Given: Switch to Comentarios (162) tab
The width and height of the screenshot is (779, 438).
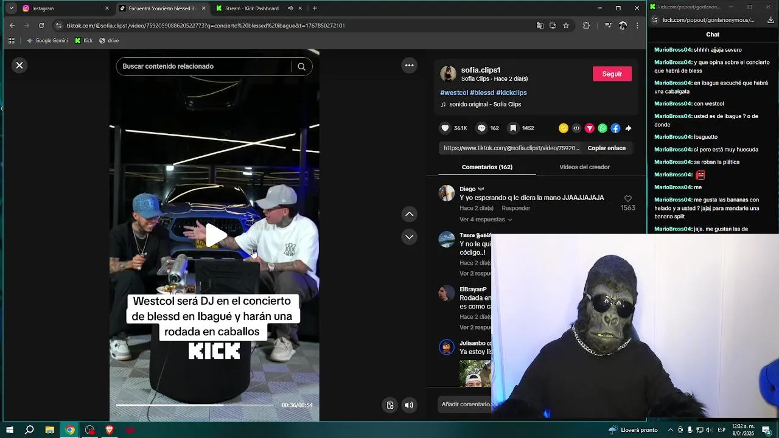Looking at the screenshot, I should (x=487, y=167).
